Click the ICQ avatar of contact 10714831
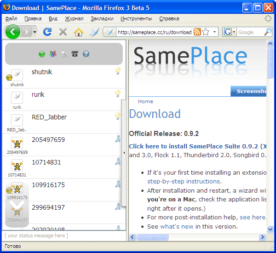Viewport: 276px width, 253px height. [17, 165]
